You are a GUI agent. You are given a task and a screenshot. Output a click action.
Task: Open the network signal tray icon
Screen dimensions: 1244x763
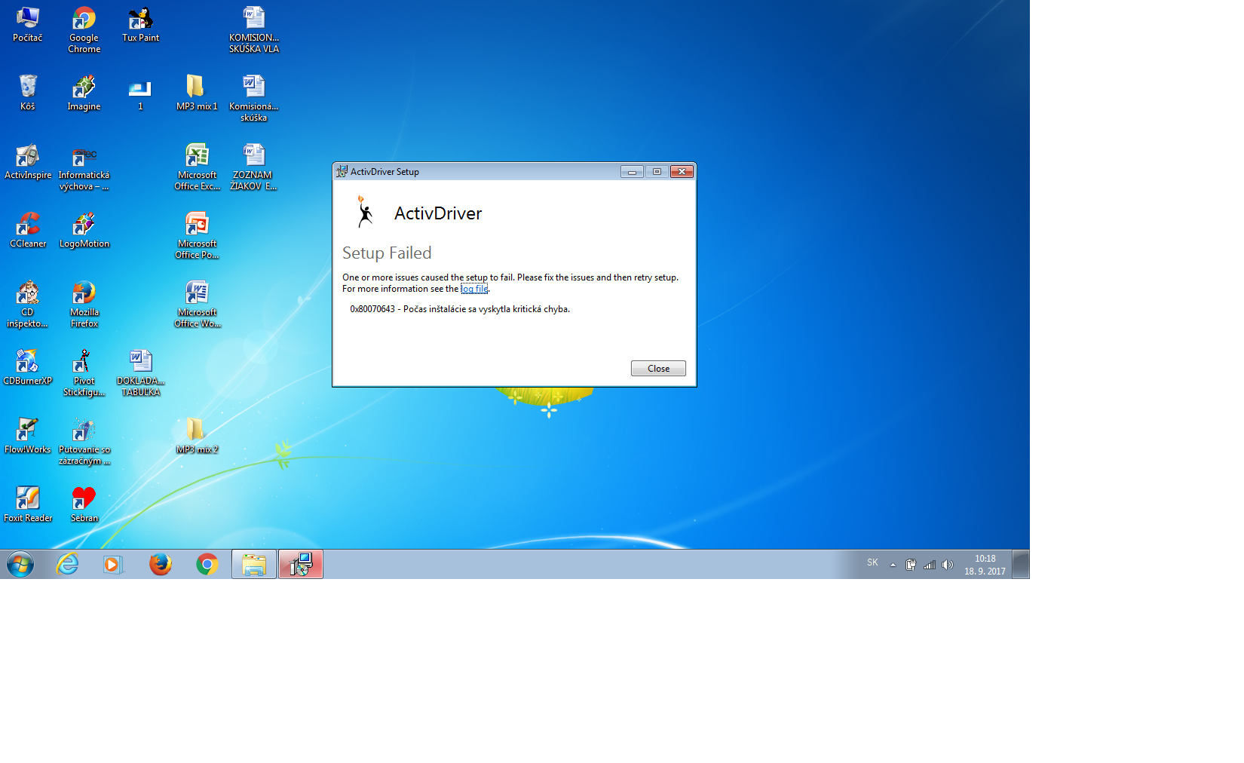point(930,564)
